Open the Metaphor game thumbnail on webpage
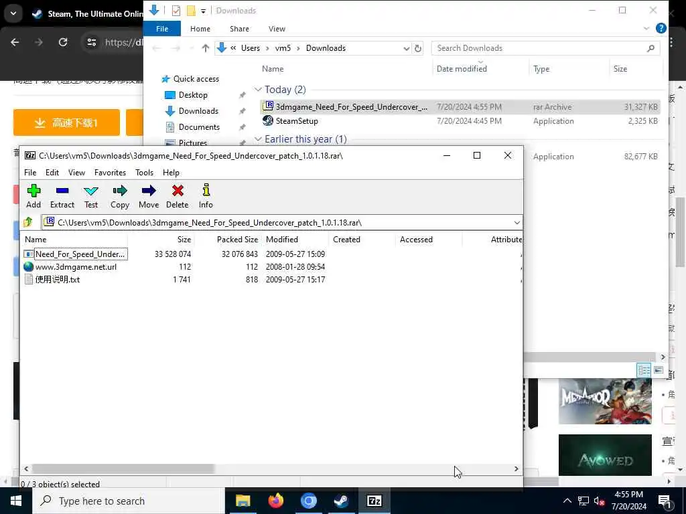Screen dimensions: 686x514 (605, 401)
